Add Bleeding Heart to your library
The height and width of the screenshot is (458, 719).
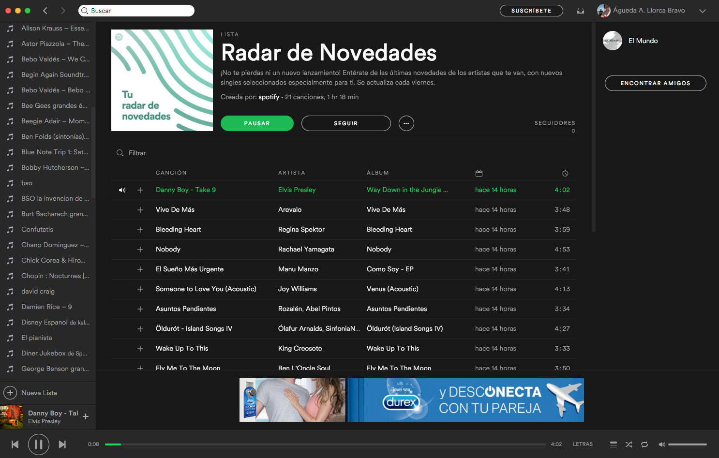tap(140, 229)
